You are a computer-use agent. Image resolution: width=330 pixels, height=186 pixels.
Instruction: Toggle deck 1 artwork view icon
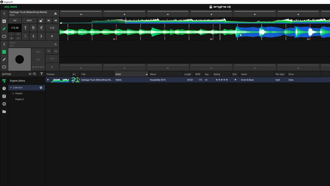(x=4, y=21)
